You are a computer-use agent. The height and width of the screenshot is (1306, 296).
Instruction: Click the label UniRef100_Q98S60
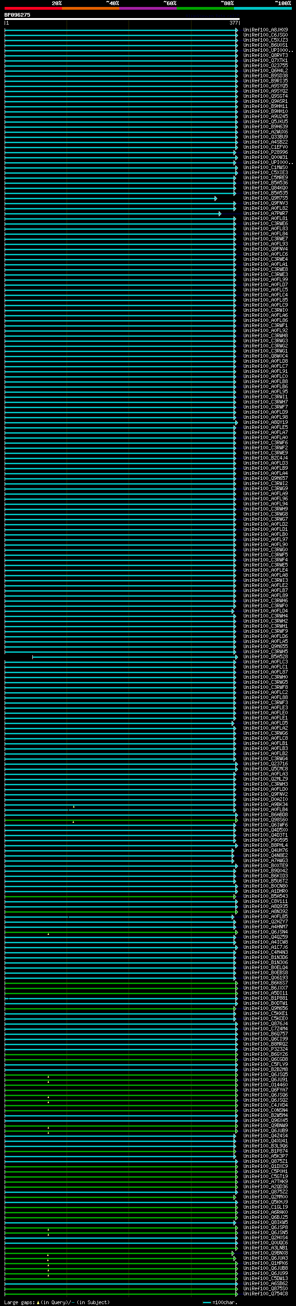click(x=265, y=820)
